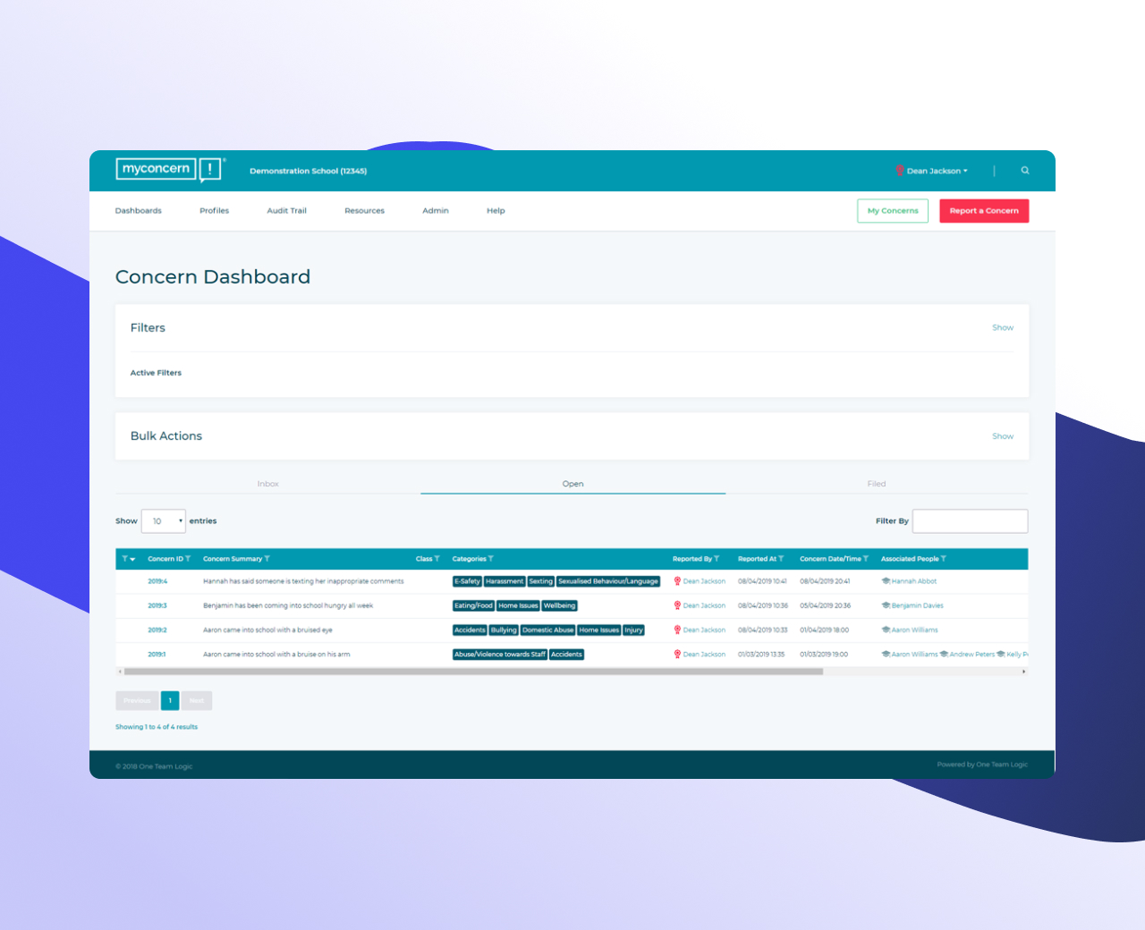
Task: Click the Report a Concern button
Action: [983, 211]
